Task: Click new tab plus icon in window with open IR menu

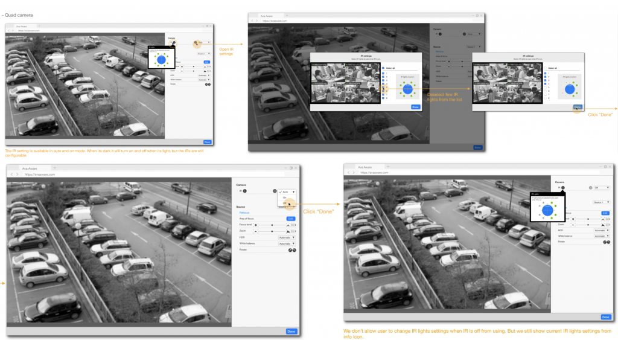Action: tap(55, 167)
